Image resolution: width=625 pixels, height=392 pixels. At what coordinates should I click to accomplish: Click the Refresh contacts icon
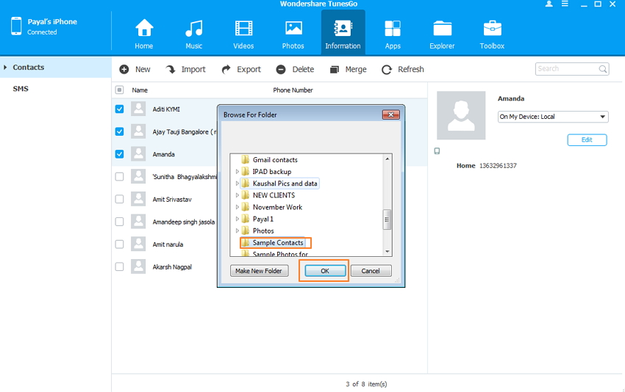click(x=387, y=70)
